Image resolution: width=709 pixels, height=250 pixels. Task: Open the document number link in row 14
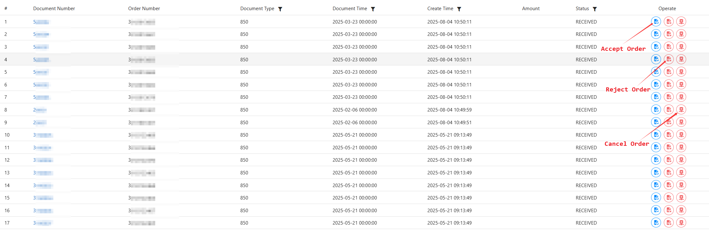[43, 186]
